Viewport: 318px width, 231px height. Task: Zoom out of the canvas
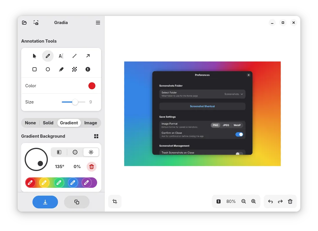coord(244,201)
